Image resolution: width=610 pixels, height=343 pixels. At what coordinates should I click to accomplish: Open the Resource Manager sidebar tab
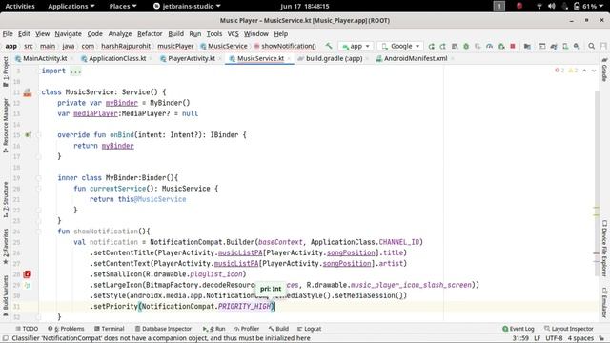pyautogui.click(x=6, y=125)
